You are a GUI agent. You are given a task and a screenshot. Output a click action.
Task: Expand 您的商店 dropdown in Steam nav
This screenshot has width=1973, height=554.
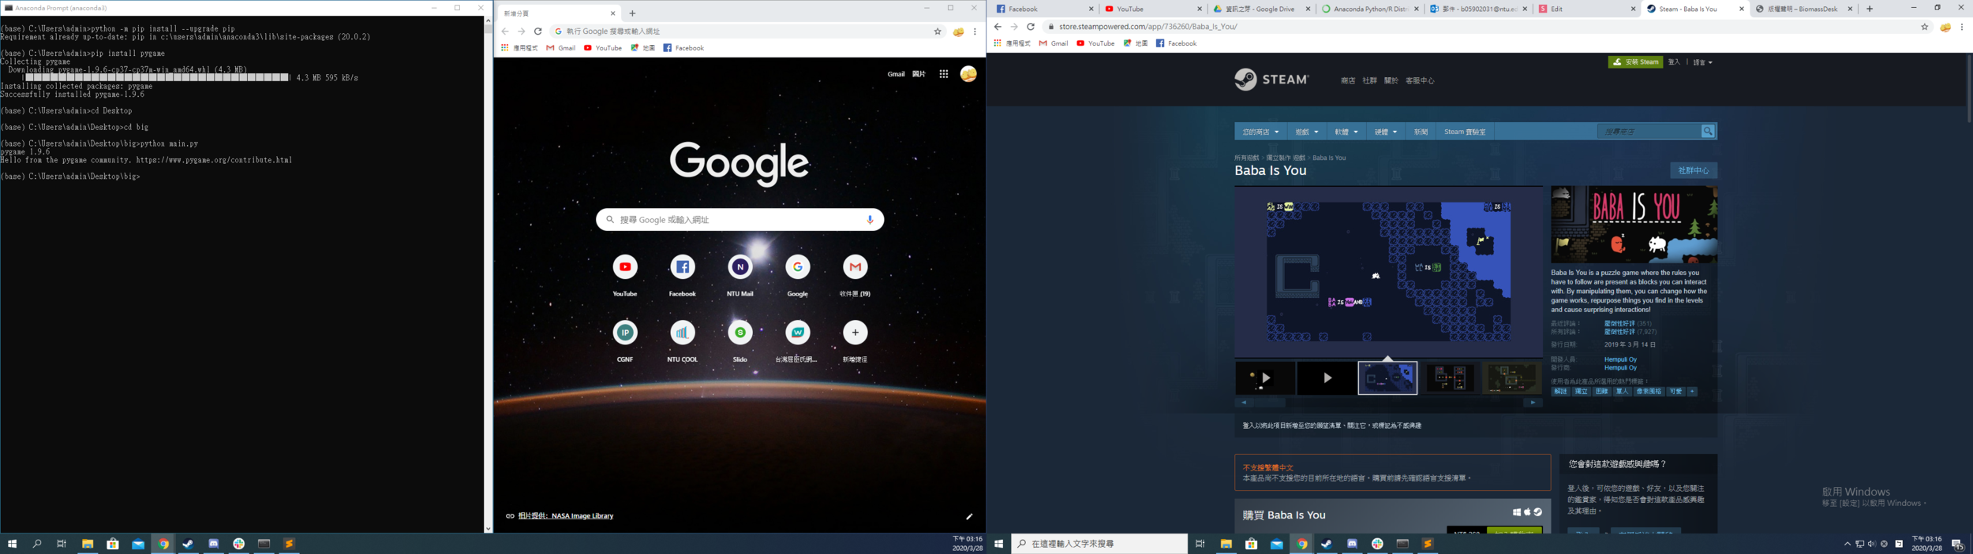tap(1260, 132)
